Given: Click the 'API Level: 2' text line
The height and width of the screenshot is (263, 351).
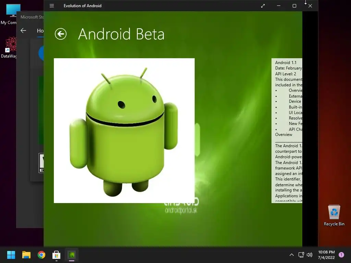Looking at the screenshot, I should [x=286, y=74].
